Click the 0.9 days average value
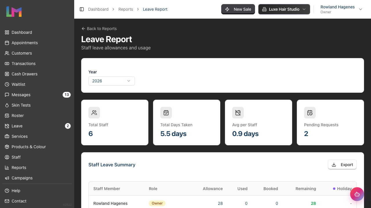371x208 pixels. 245,134
